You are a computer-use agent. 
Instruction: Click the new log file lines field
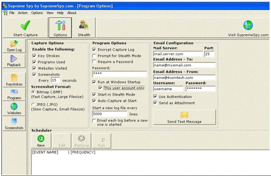coord(110,114)
